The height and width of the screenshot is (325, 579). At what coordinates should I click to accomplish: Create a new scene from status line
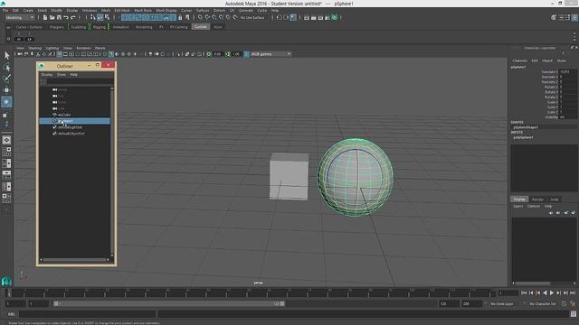click(x=45, y=17)
